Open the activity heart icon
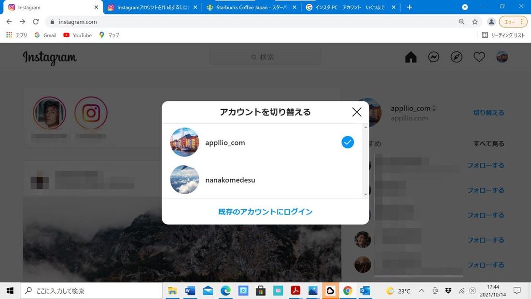 479,57
